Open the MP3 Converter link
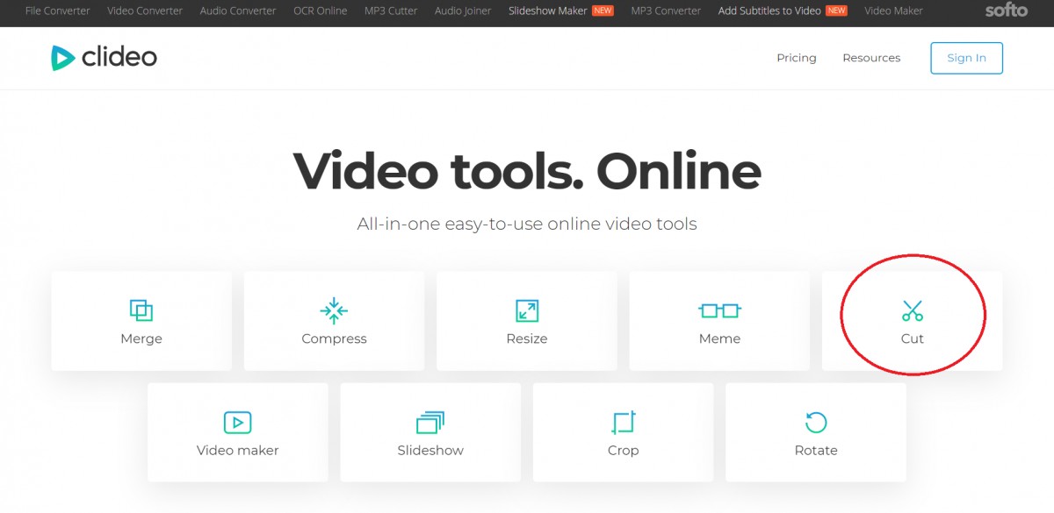Image resolution: width=1054 pixels, height=513 pixels. [x=666, y=11]
